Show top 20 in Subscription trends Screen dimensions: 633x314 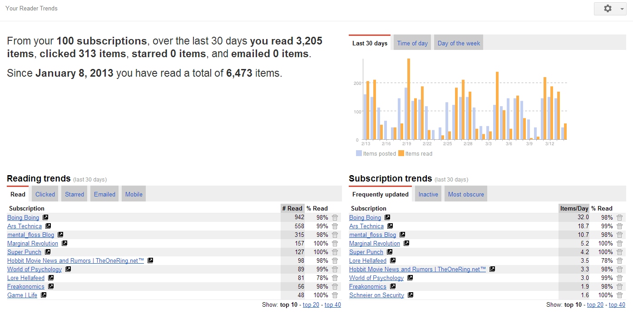pyautogui.click(x=595, y=304)
